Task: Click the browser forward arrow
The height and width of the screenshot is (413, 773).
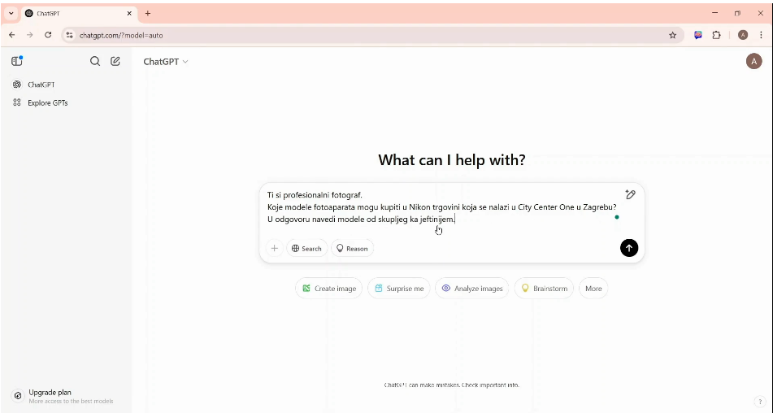Action: 29,35
